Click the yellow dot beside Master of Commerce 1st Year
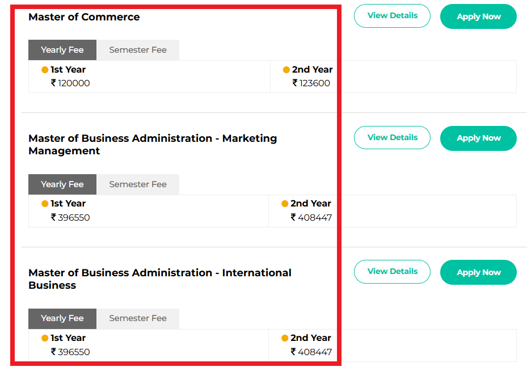The width and height of the screenshot is (527, 371). [45, 69]
